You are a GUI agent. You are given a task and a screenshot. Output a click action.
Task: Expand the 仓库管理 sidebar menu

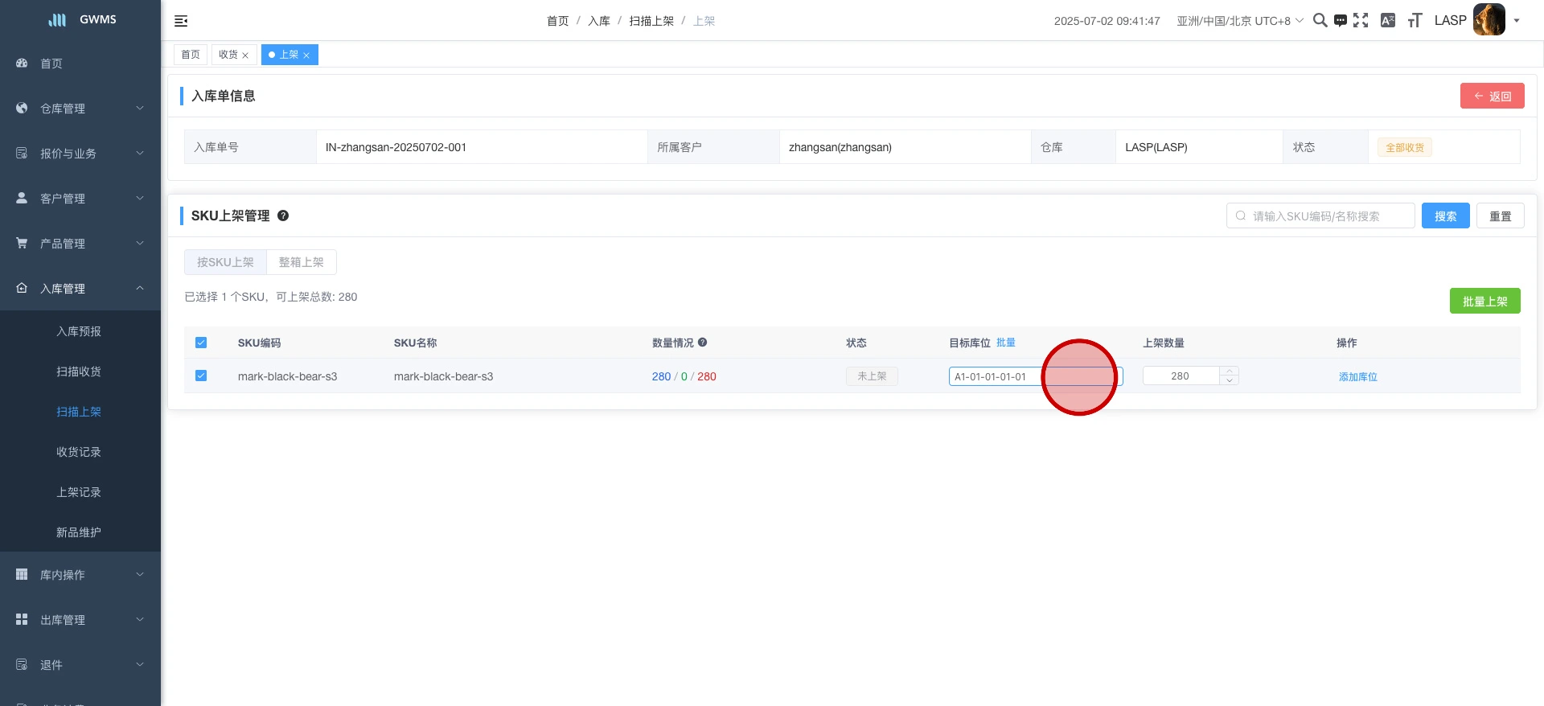80,109
